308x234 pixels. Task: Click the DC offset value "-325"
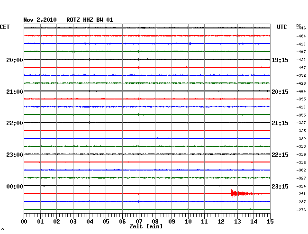pyautogui.click(x=301, y=131)
